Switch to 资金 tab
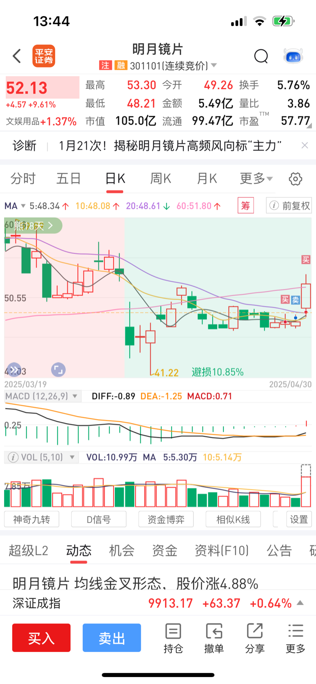This screenshot has width=316, height=684. 165,550
